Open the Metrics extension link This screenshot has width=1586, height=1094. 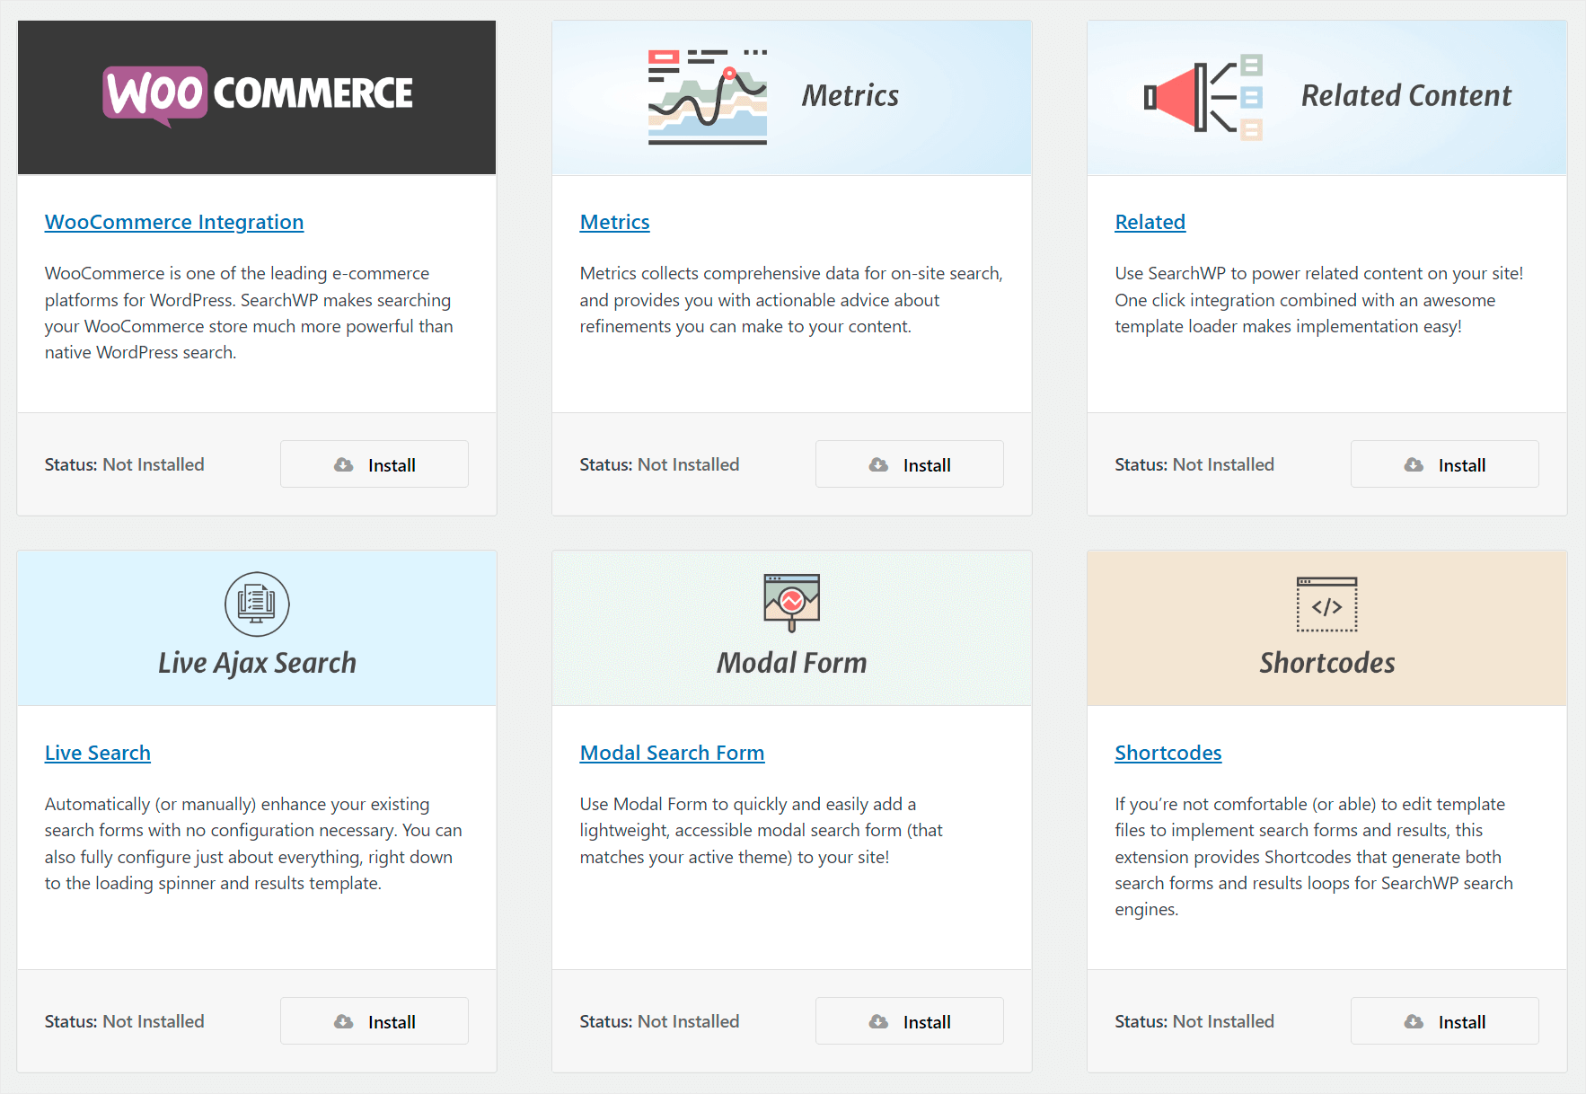point(614,222)
